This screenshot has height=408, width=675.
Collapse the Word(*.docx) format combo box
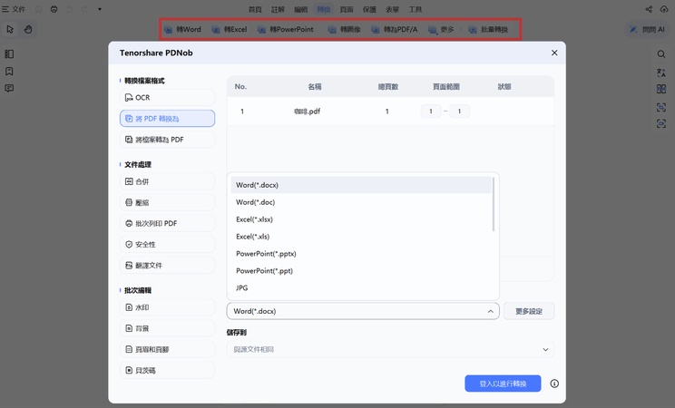tap(363, 311)
